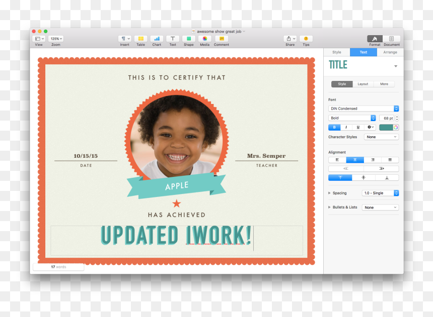
Task: Click the document title awesome show great job
Action: (219, 32)
